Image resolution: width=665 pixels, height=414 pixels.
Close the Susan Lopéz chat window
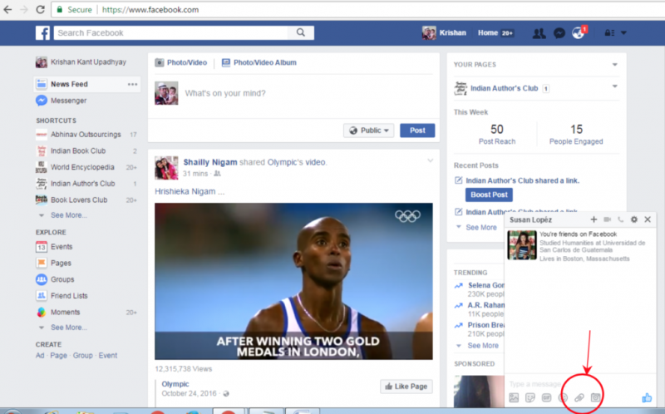[x=648, y=219]
